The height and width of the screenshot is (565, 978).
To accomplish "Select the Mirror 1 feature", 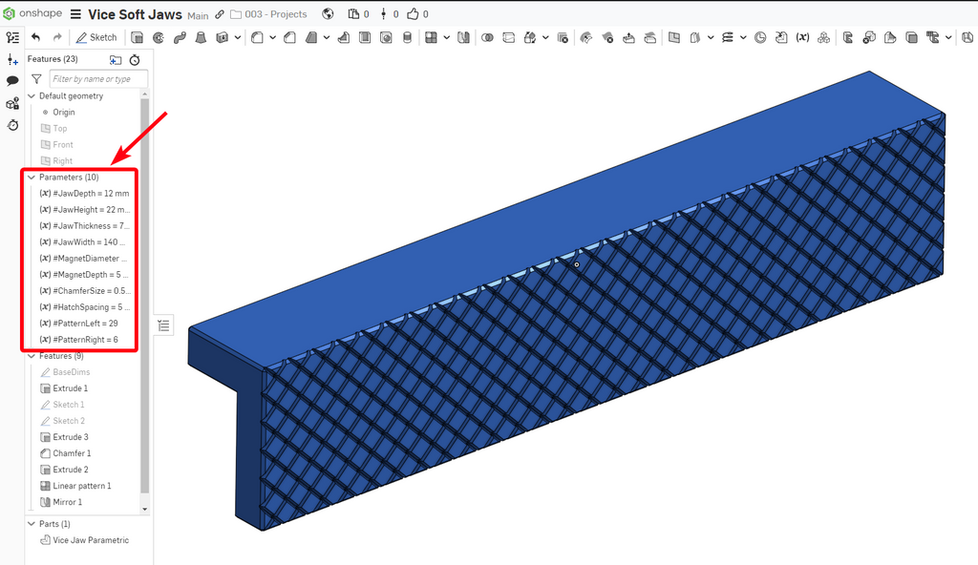I will [x=60, y=502].
